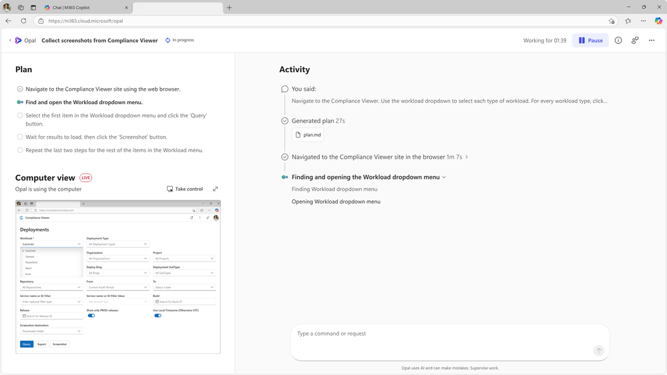Open the share people icon in header
The image size is (667, 375).
coord(635,41)
